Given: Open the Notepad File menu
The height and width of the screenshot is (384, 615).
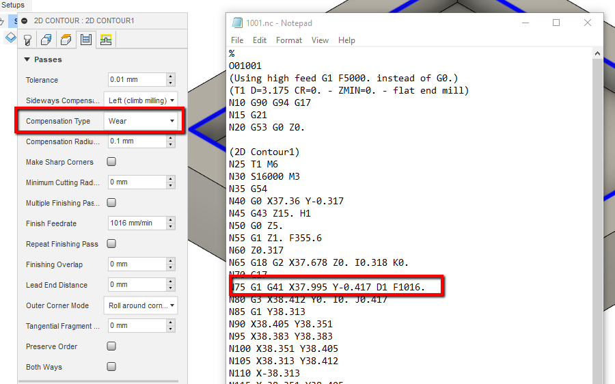Looking at the screenshot, I should 237,40.
